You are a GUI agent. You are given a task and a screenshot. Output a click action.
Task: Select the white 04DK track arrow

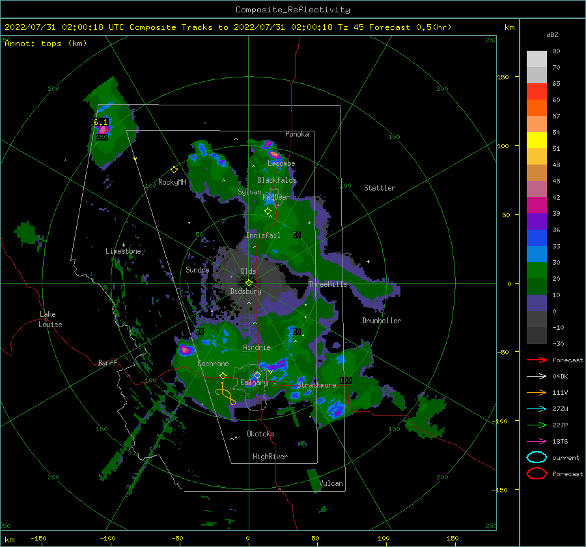pos(537,377)
